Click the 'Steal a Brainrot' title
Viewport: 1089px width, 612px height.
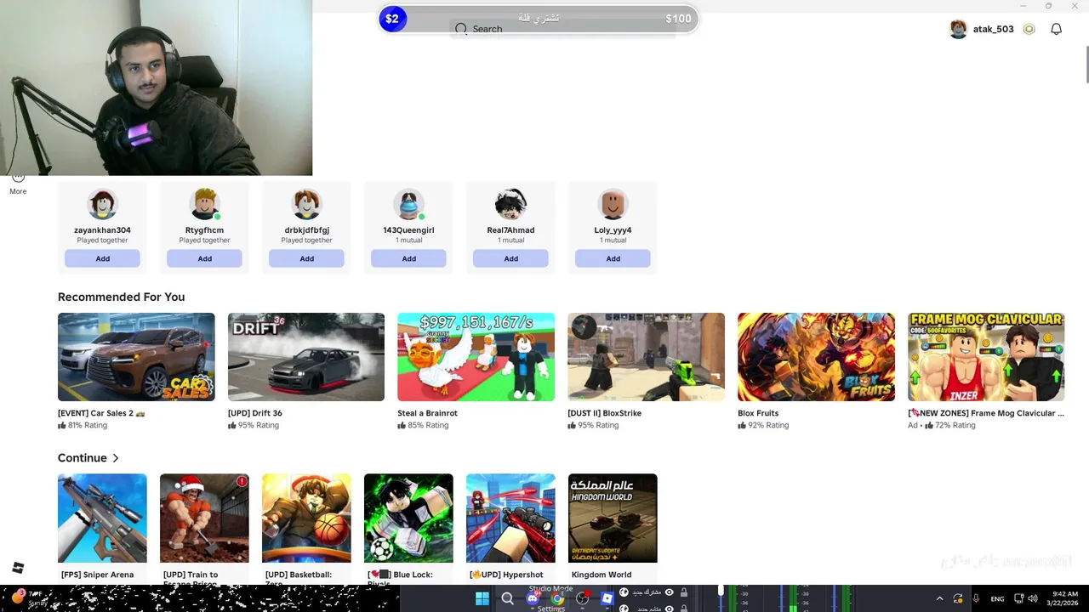coord(428,413)
